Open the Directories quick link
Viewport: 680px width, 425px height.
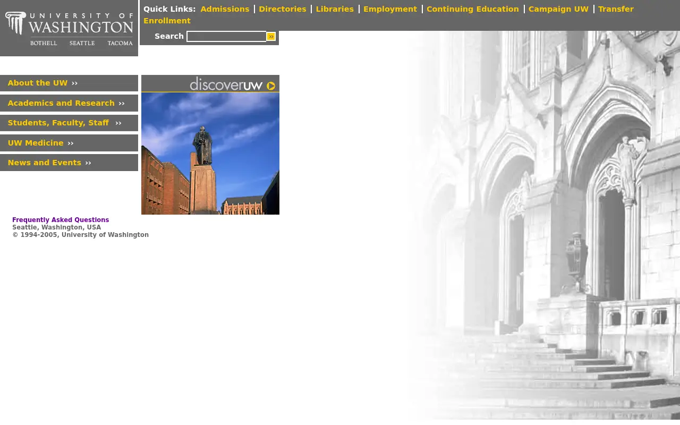[283, 9]
